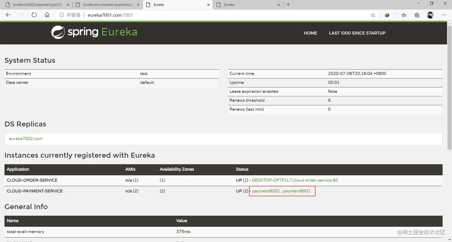
Task: Open the eureka7002.com replica link
Action: click(x=26, y=139)
